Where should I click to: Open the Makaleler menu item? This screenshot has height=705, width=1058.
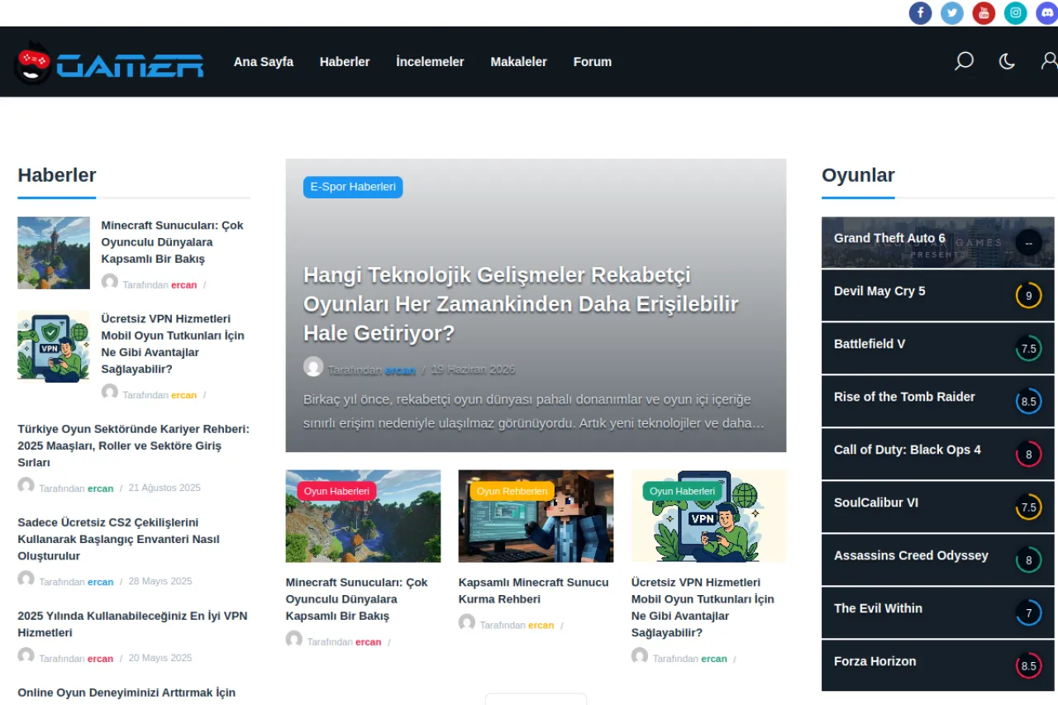point(518,62)
